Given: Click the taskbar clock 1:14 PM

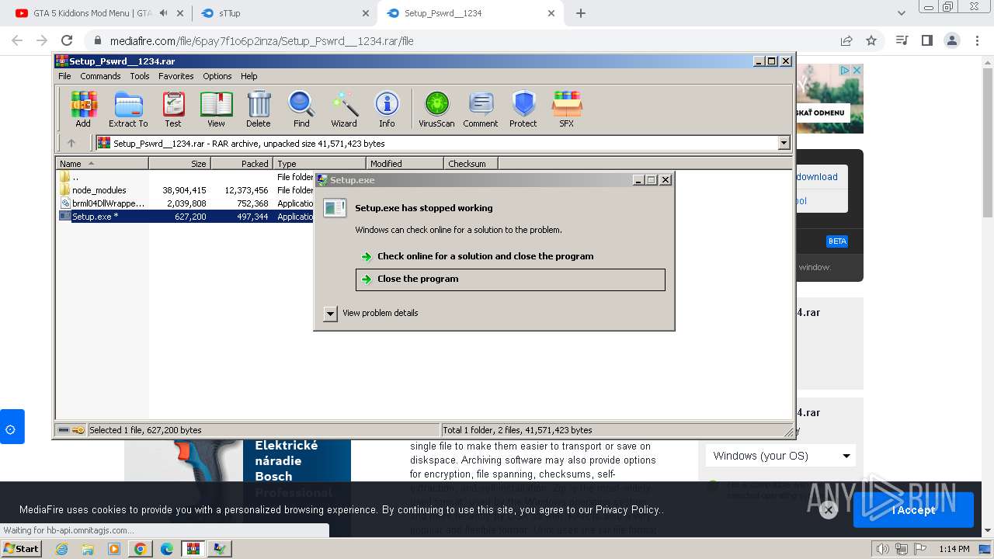Looking at the screenshot, I should (954, 549).
